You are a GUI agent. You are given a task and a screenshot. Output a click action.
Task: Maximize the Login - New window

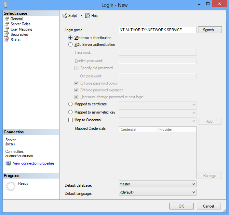point(208,4)
